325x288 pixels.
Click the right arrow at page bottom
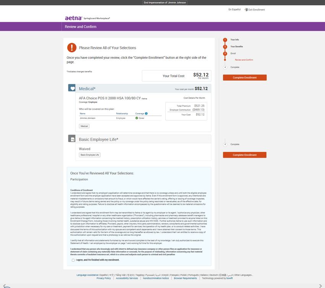(x=320, y=286)
